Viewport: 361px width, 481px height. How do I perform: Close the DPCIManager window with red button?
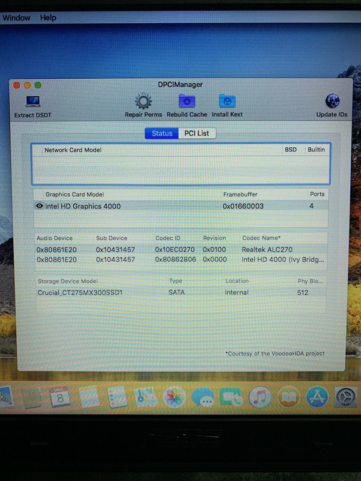(x=17, y=85)
